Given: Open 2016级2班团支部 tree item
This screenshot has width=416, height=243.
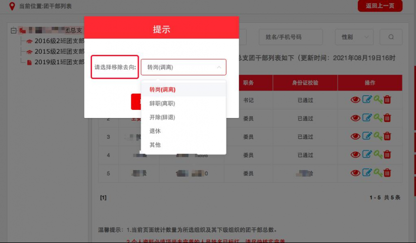Looking at the screenshot, I should coord(59,41).
